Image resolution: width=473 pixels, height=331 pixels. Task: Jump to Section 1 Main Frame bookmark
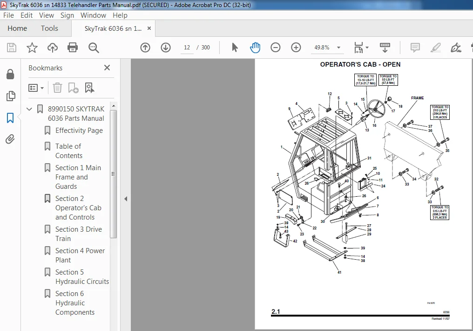(78, 177)
